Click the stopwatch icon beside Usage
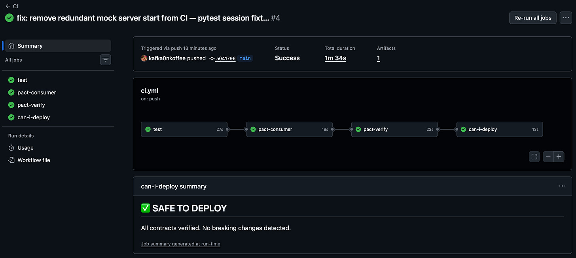This screenshot has height=258, width=576. point(11,148)
